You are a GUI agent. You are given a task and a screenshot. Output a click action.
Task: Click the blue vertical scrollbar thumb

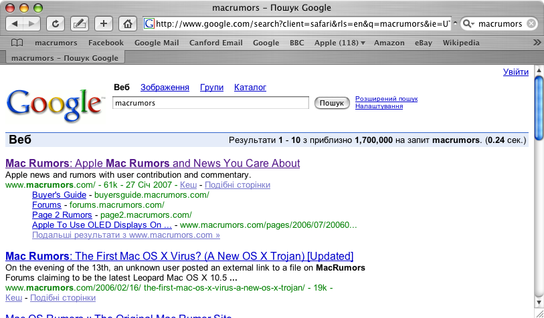pyautogui.click(x=539, y=108)
